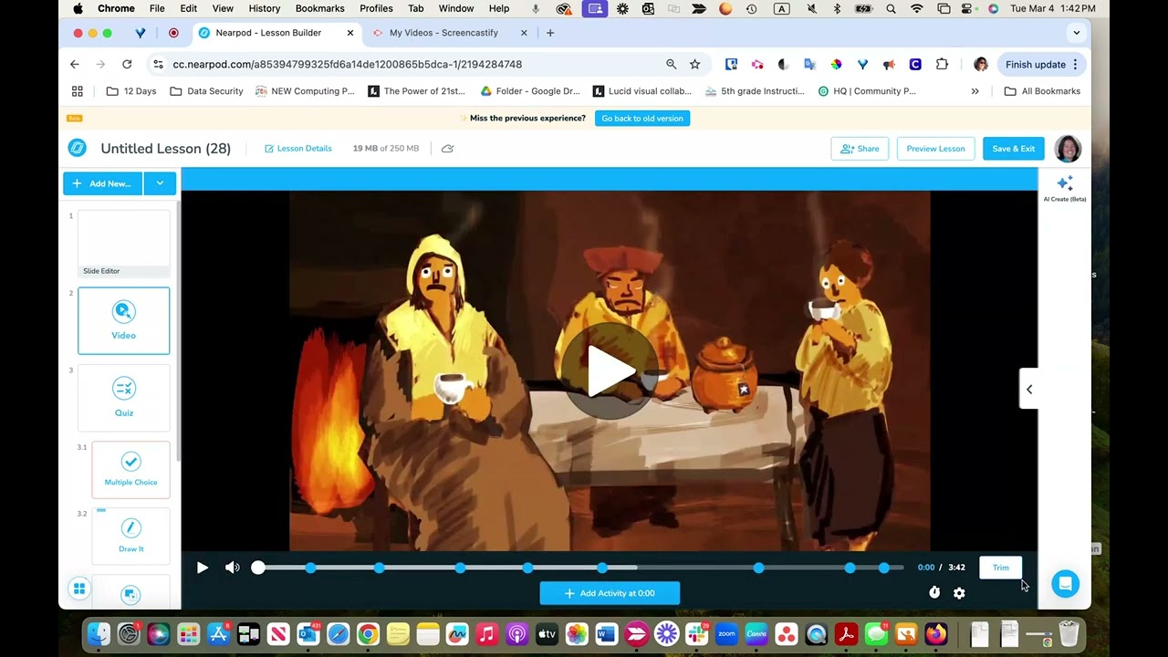Switch to My Videos - Screencastify tab

coord(444,33)
